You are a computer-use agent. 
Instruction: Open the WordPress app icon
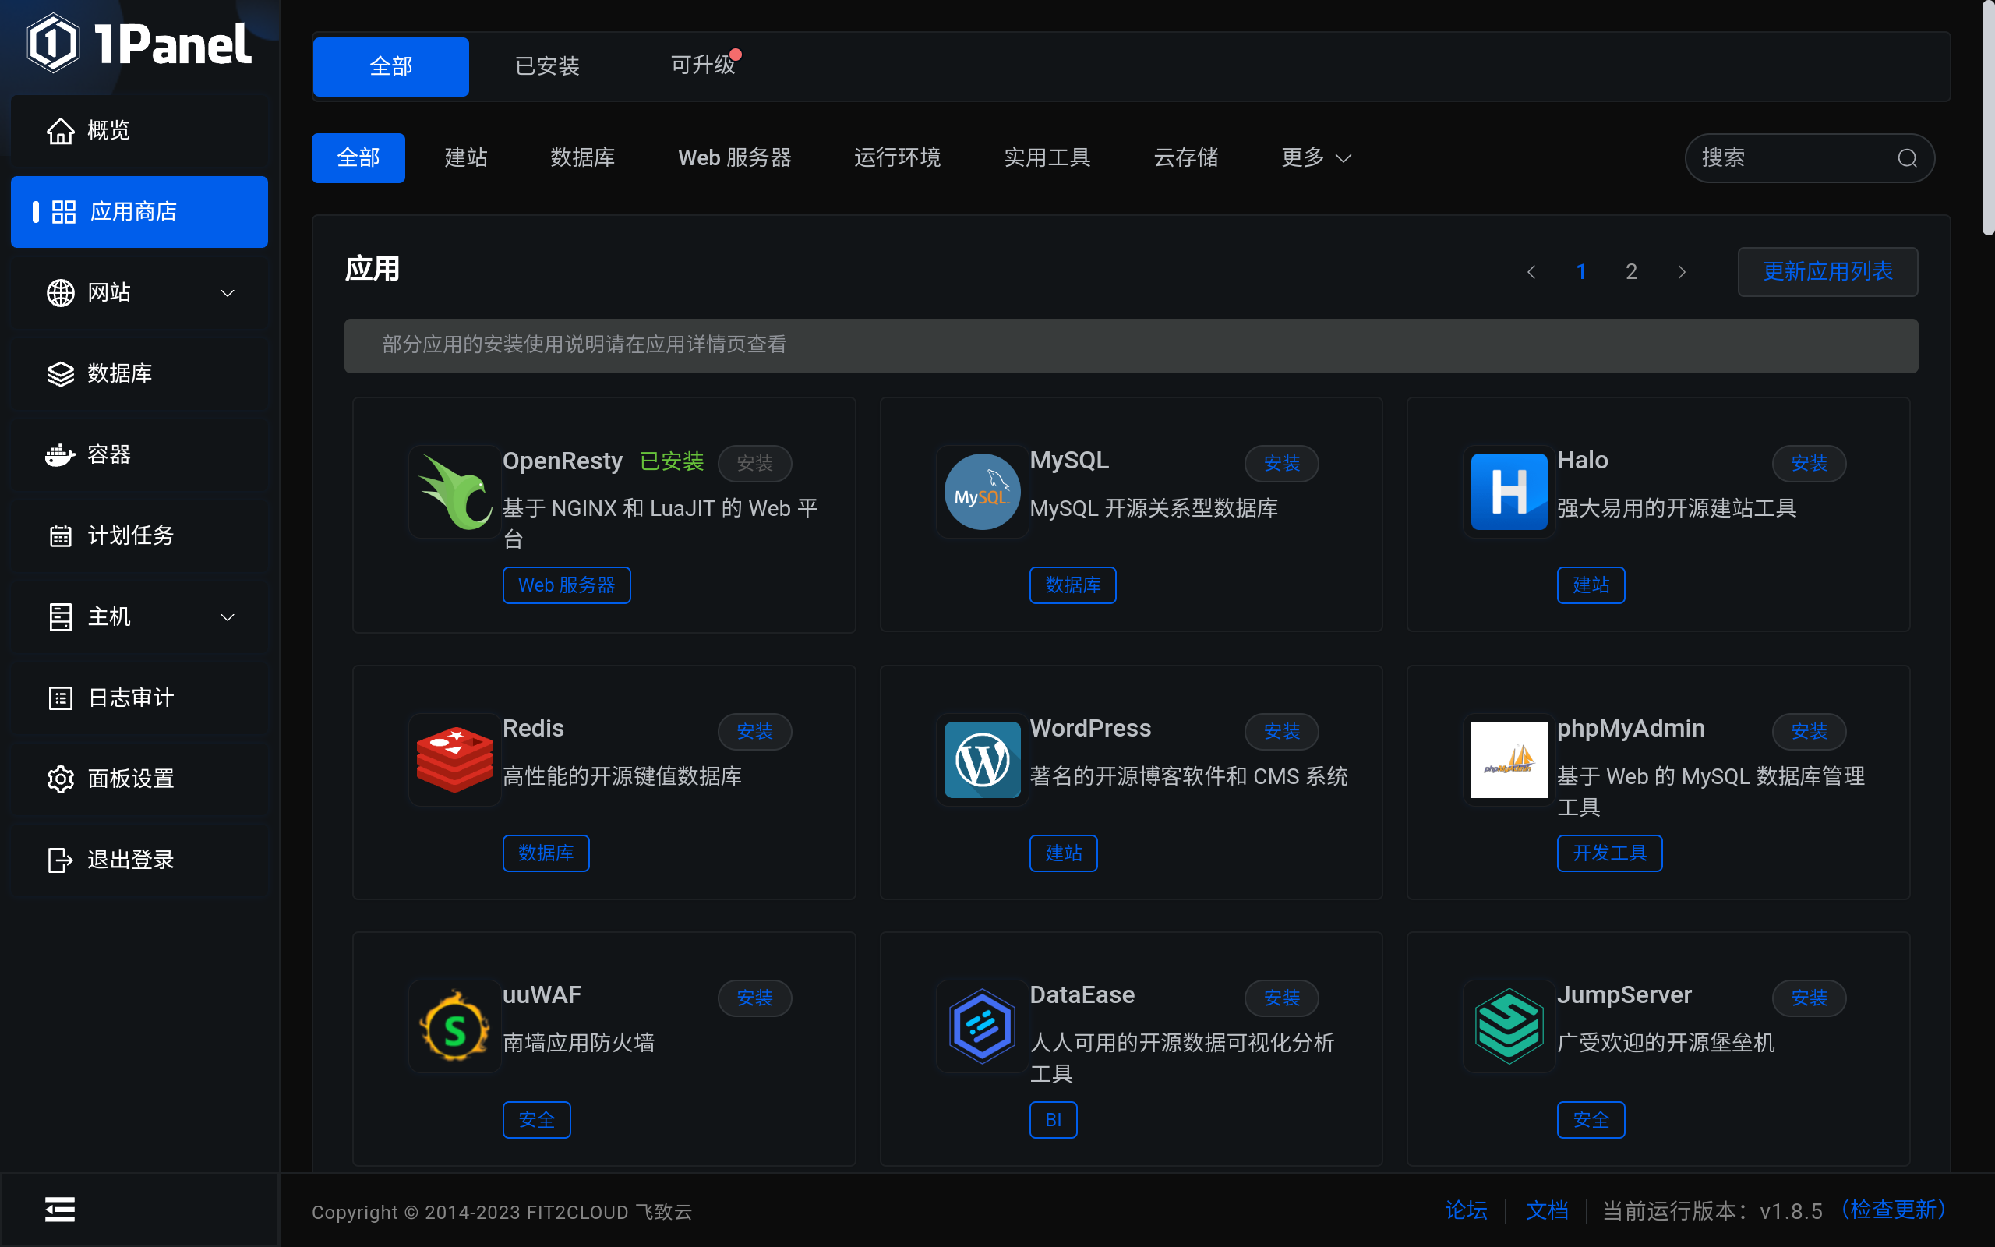(x=982, y=760)
